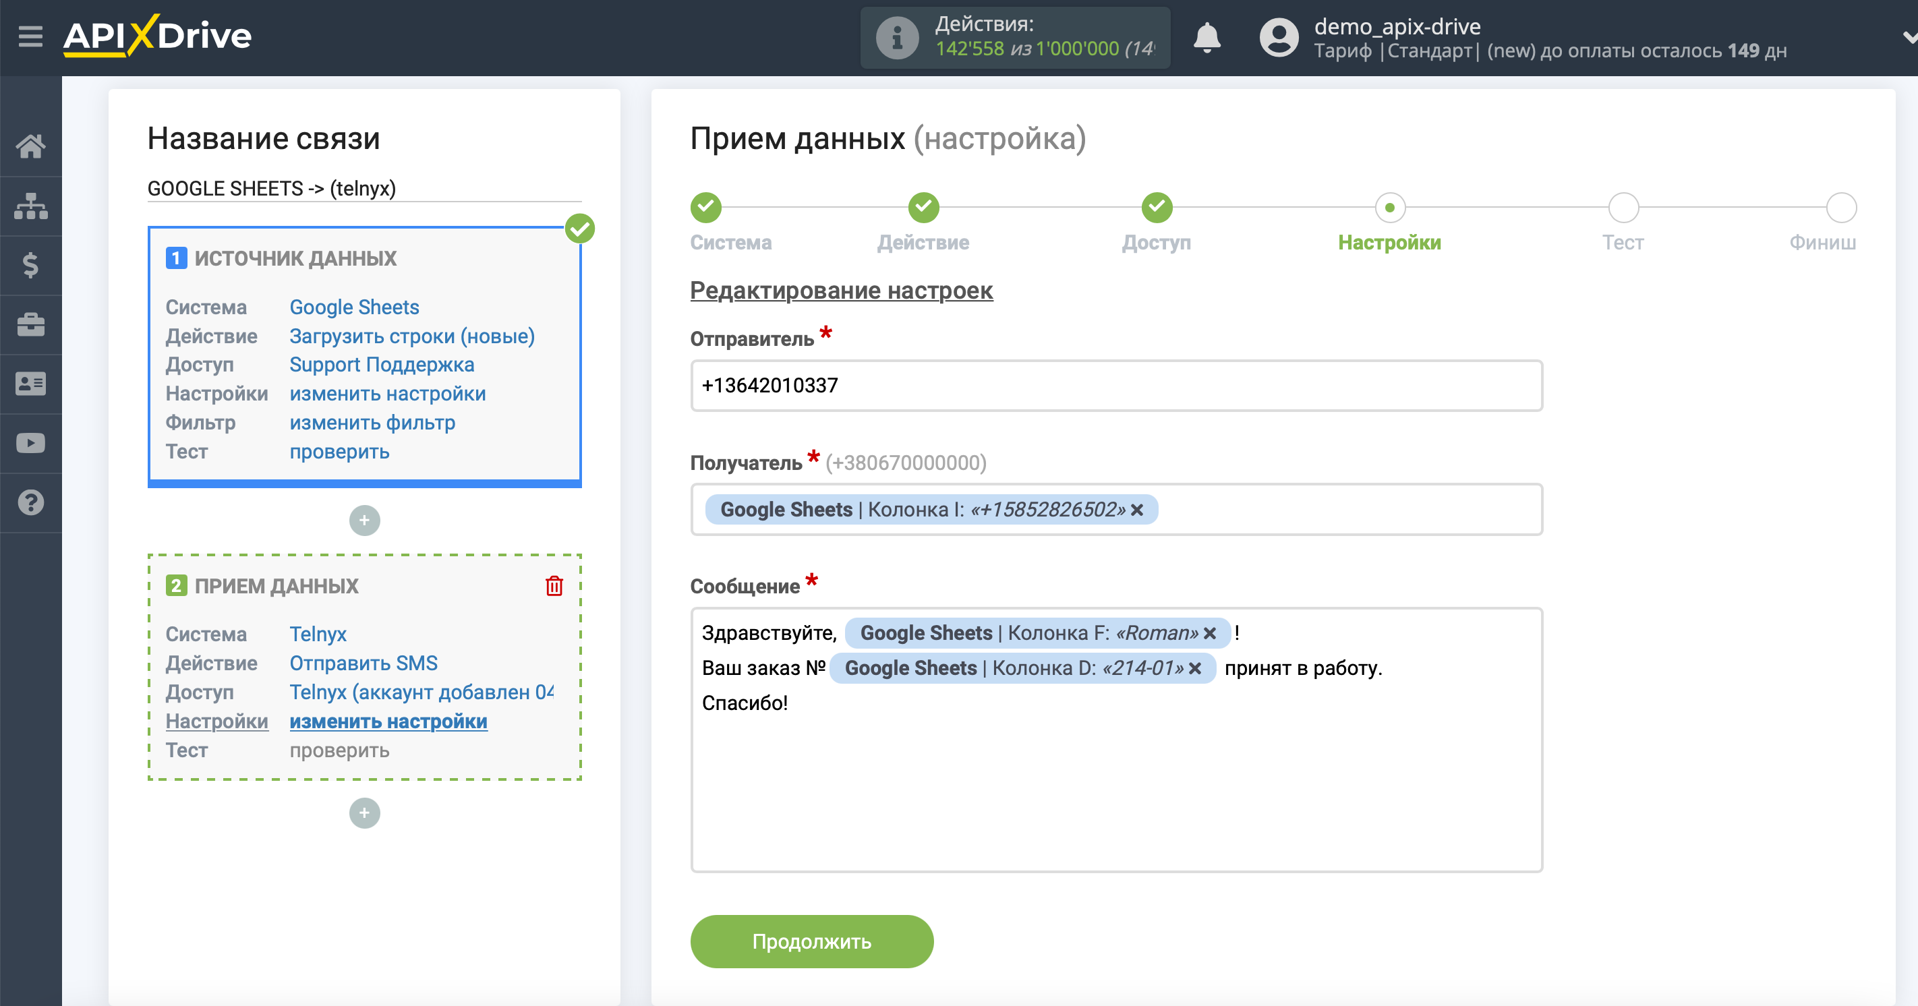Click receiver изменить настройки link

click(x=388, y=721)
